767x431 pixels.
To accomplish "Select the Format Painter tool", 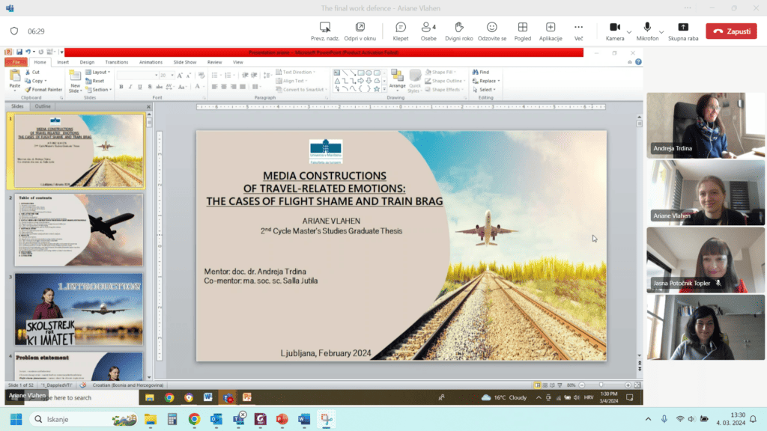I will pos(46,90).
